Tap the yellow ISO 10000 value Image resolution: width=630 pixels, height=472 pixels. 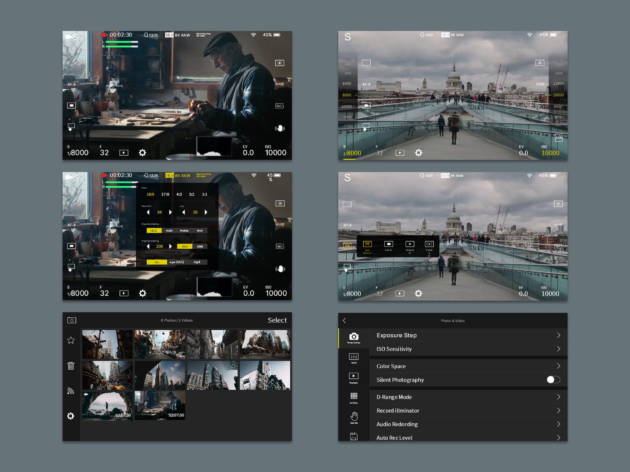550,153
